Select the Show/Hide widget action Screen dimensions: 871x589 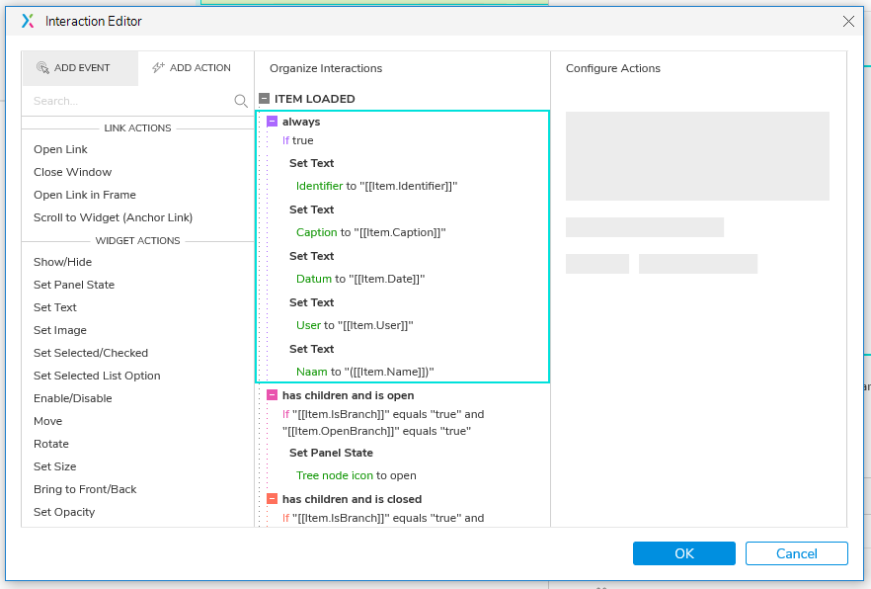click(x=62, y=262)
